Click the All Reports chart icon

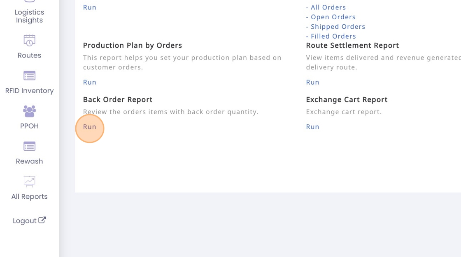[x=29, y=181]
